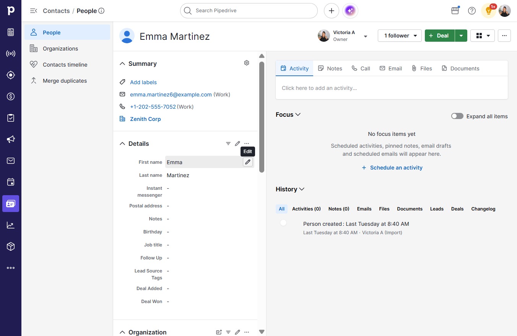The height and width of the screenshot is (336, 517).
Task: Collapse the Contacts side menu
Action: point(34,11)
